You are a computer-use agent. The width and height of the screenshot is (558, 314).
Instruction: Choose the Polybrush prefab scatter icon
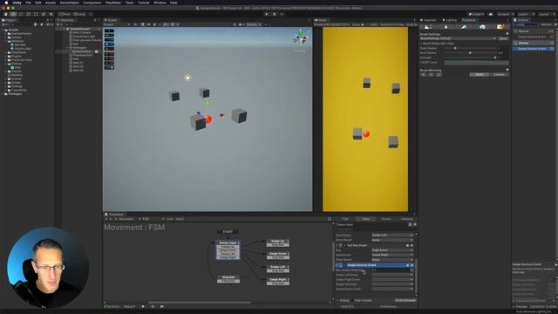coord(482,27)
